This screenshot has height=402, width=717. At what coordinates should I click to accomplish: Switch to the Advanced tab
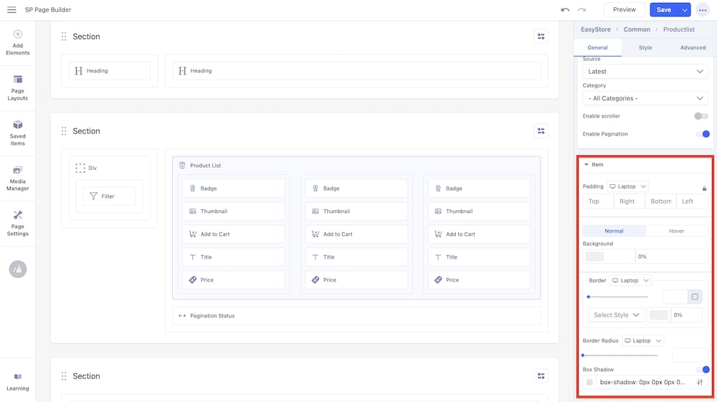coord(693,47)
